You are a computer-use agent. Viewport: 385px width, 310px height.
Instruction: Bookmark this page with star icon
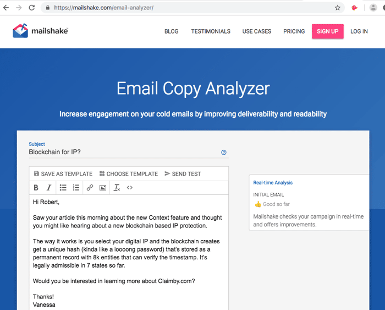tap(338, 8)
